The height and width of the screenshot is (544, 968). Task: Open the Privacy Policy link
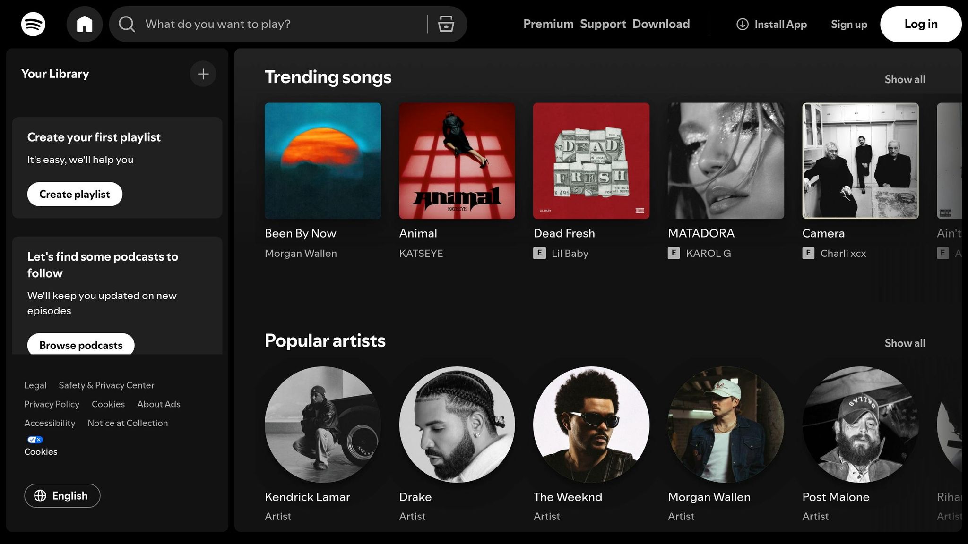[x=52, y=404]
